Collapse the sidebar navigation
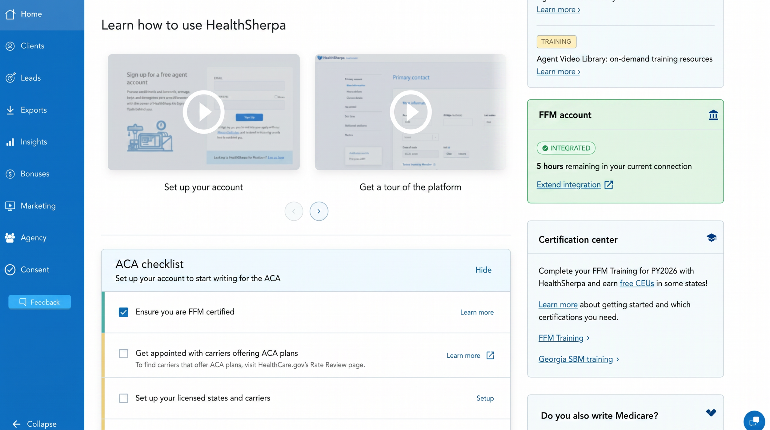770x430 pixels. coord(35,424)
